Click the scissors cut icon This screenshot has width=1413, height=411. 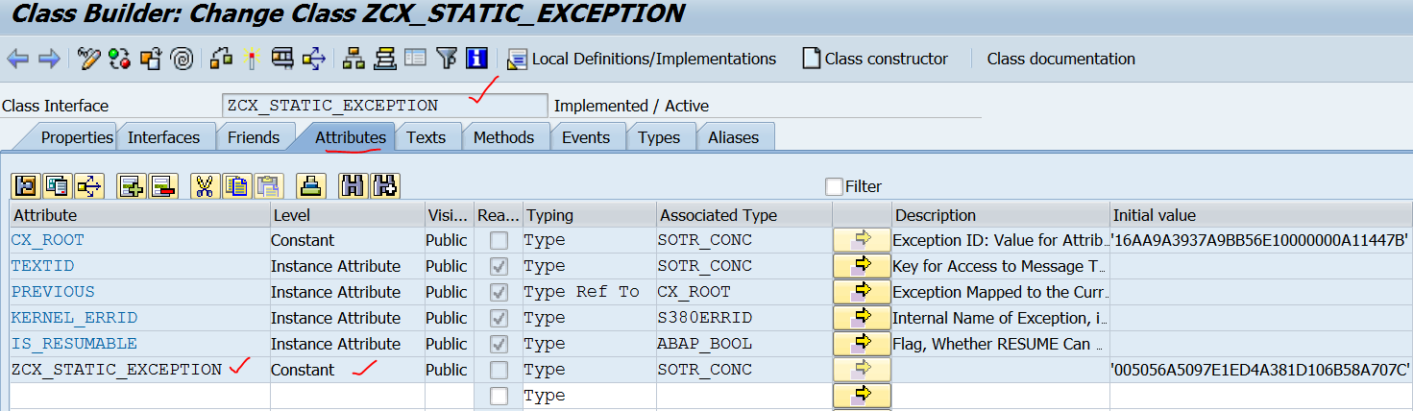pos(204,186)
